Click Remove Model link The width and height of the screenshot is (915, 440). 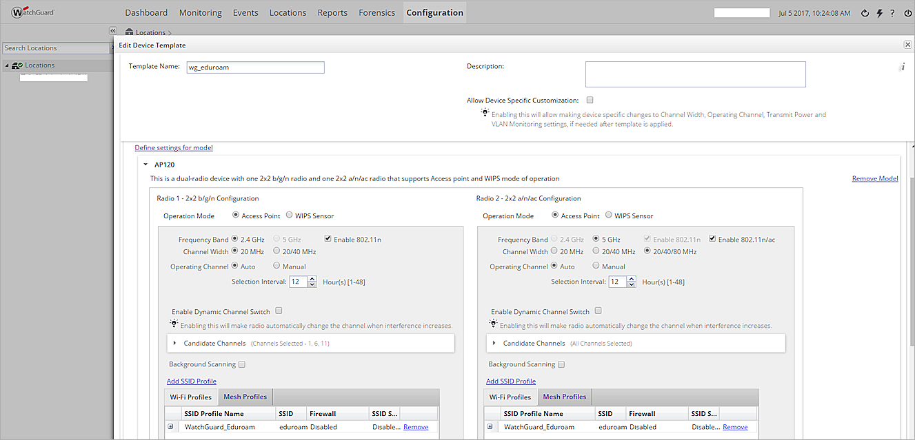(874, 178)
